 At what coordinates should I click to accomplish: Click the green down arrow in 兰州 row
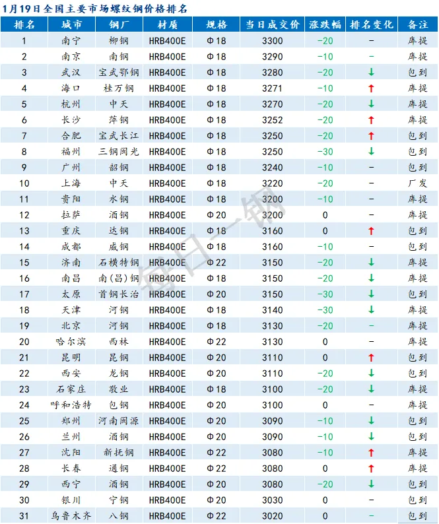pos(371,436)
